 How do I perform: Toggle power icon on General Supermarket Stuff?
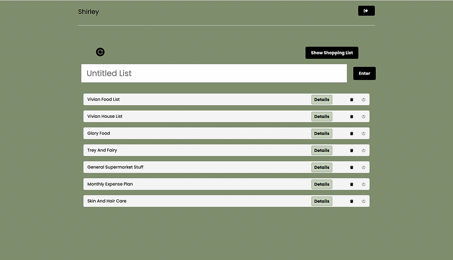[363, 167]
